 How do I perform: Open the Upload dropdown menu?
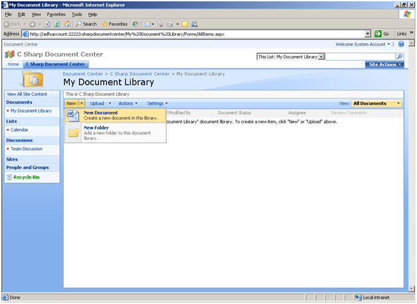99,104
